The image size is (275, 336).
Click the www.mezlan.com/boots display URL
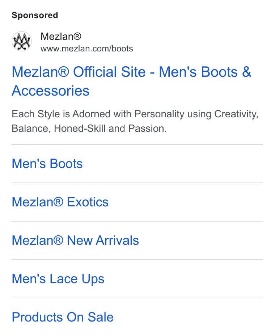(x=87, y=49)
